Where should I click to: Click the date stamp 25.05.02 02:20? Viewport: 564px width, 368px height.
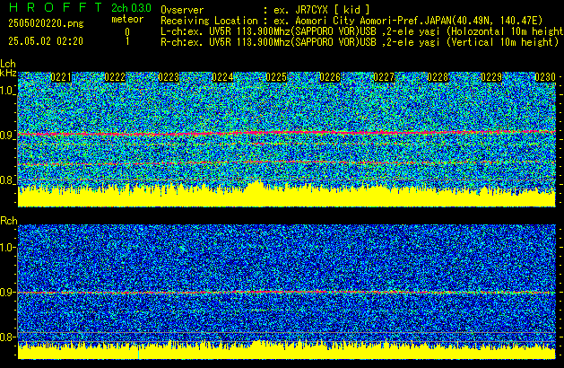coord(46,41)
